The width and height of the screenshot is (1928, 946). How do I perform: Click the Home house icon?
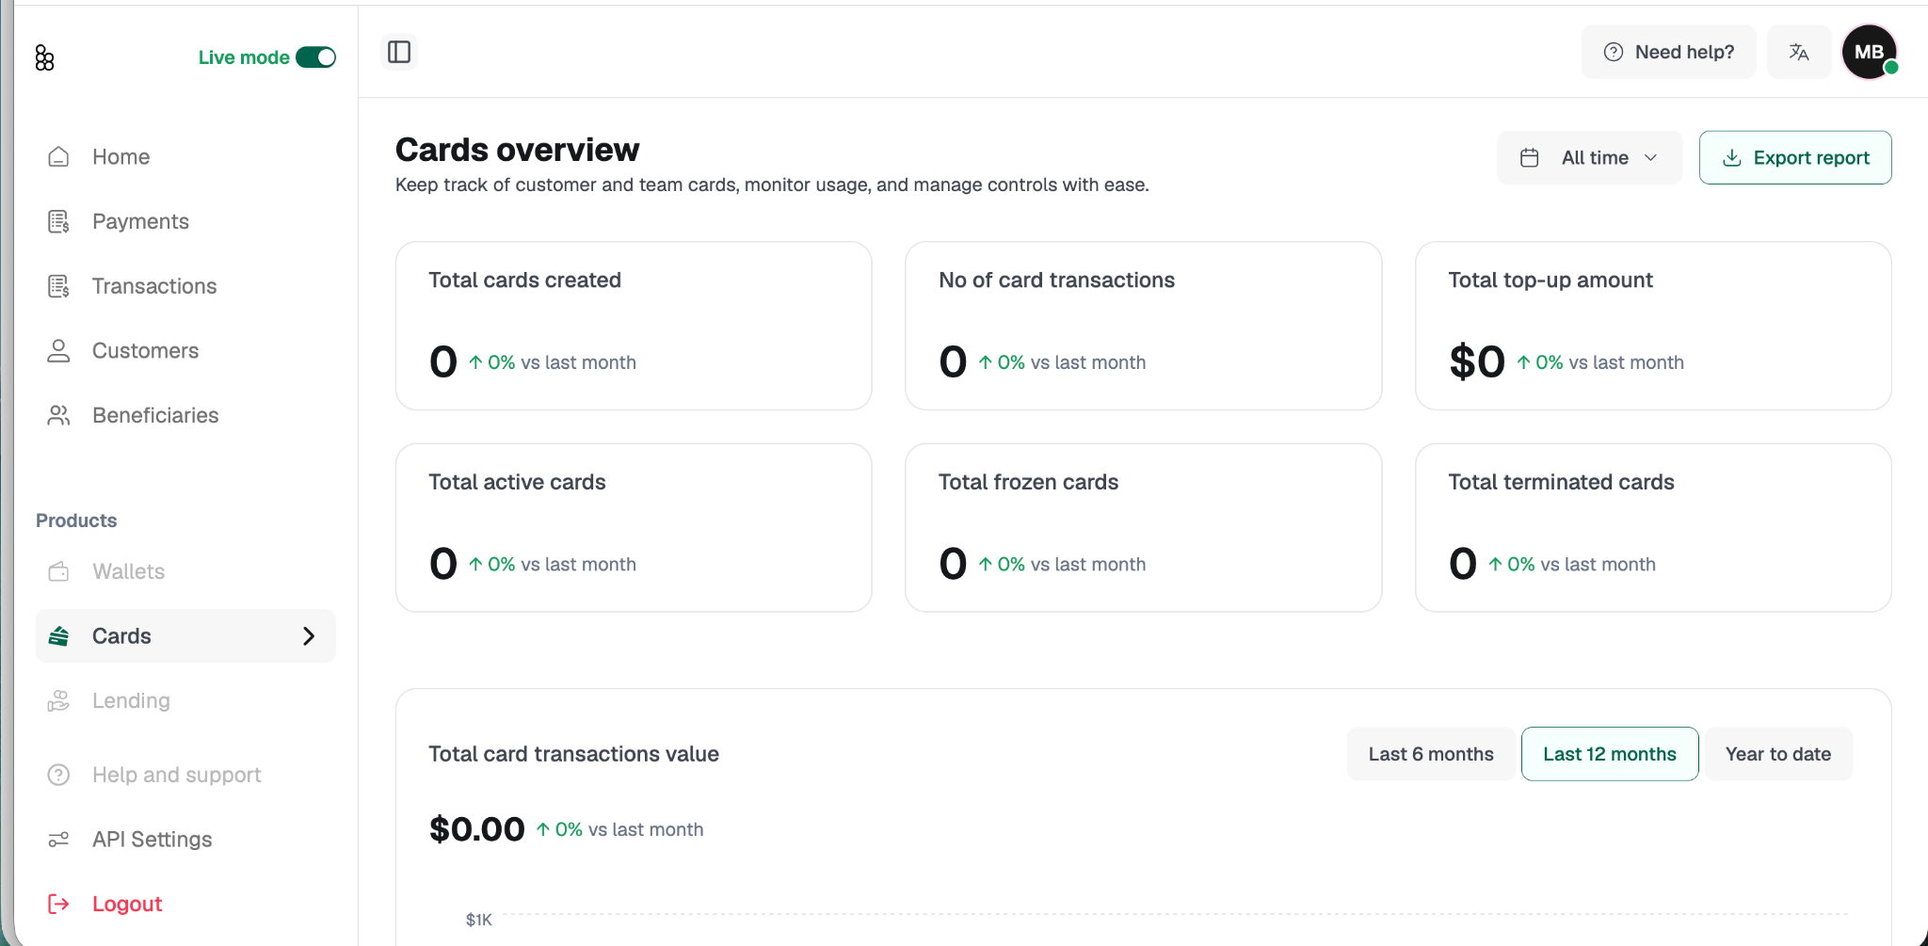(58, 156)
